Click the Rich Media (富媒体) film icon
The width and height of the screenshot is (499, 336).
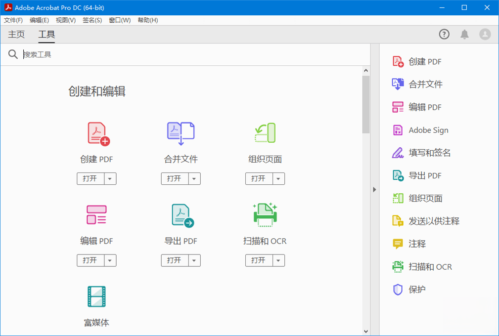point(96,296)
